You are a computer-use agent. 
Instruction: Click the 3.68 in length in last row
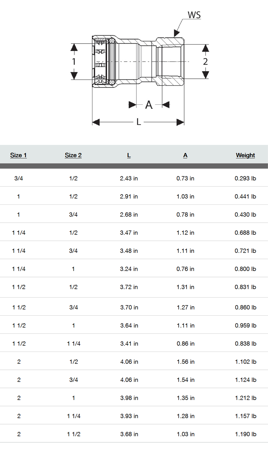tap(129, 434)
